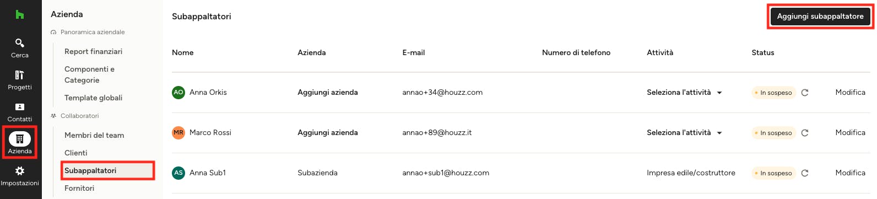The width and height of the screenshot is (877, 199).
Task: Open Impostazioni gear icon
Action: pyautogui.click(x=20, y=171)
